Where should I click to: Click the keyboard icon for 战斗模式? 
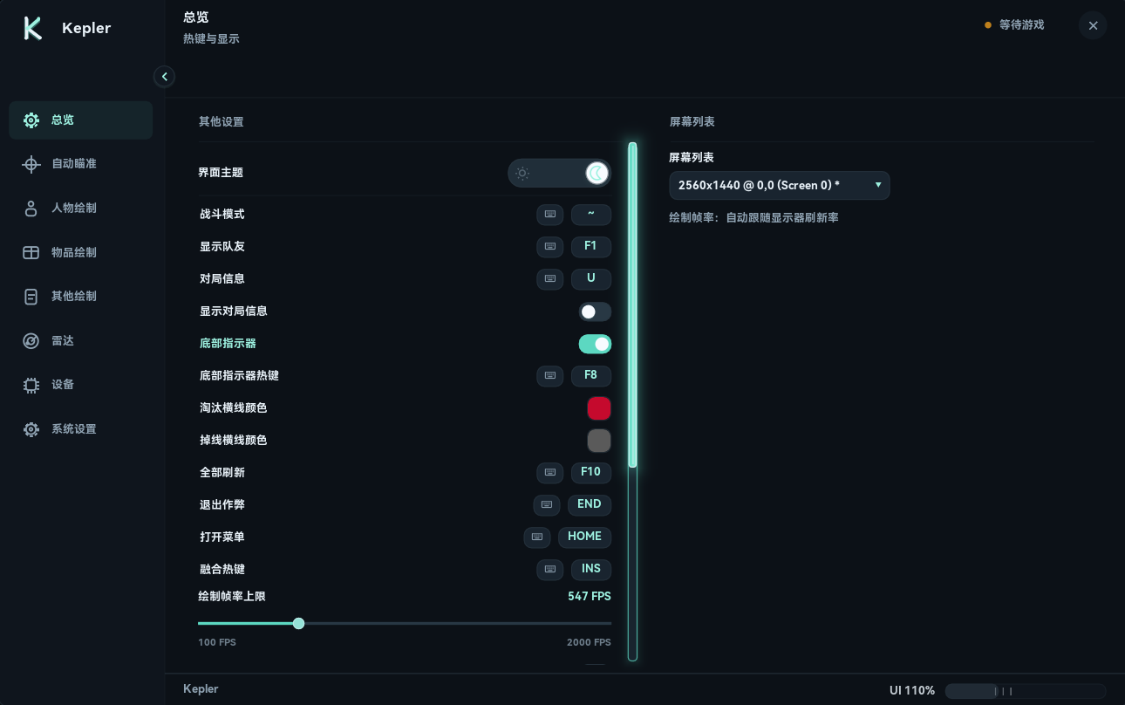pyautogui.click(x=549, y=214)
